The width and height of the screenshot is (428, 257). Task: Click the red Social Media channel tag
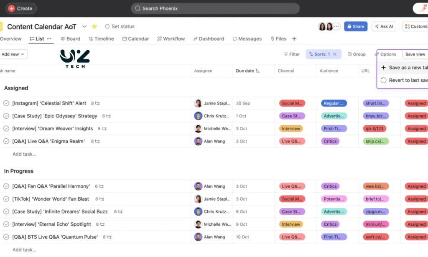click(292, 103)
